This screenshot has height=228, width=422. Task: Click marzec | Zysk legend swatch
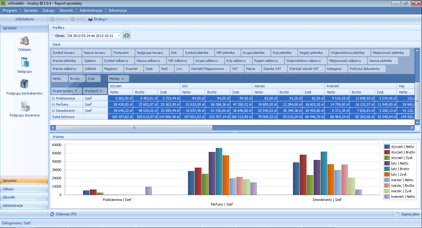387,191
